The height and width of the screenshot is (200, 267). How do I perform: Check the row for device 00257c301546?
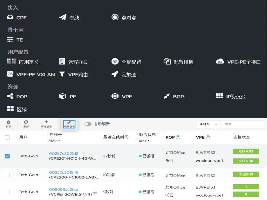7,175
